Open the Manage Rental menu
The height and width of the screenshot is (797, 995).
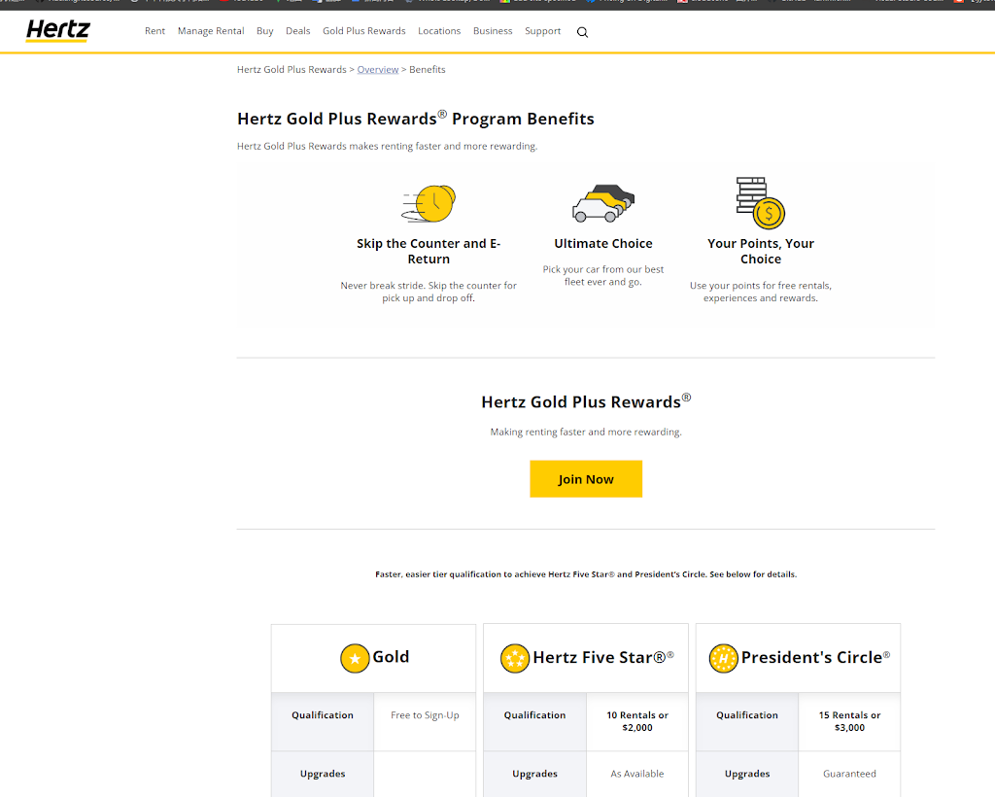click(211, 31)
